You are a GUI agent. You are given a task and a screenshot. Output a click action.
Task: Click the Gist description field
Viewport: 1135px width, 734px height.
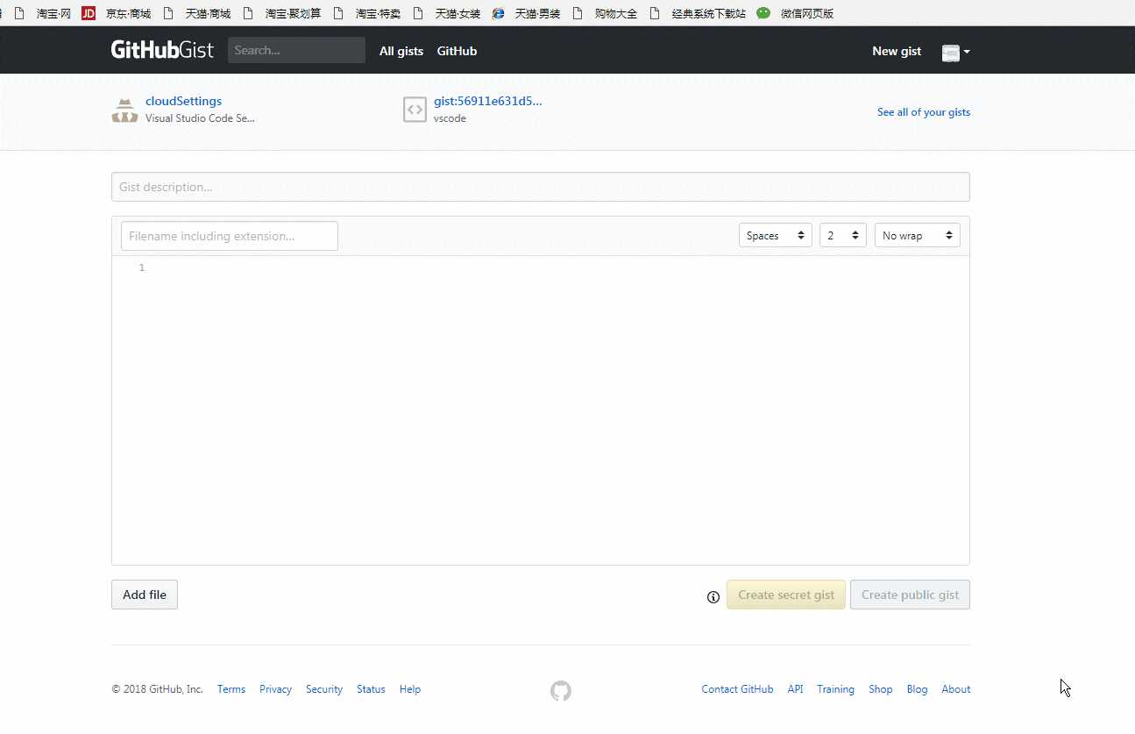(541, 187)
